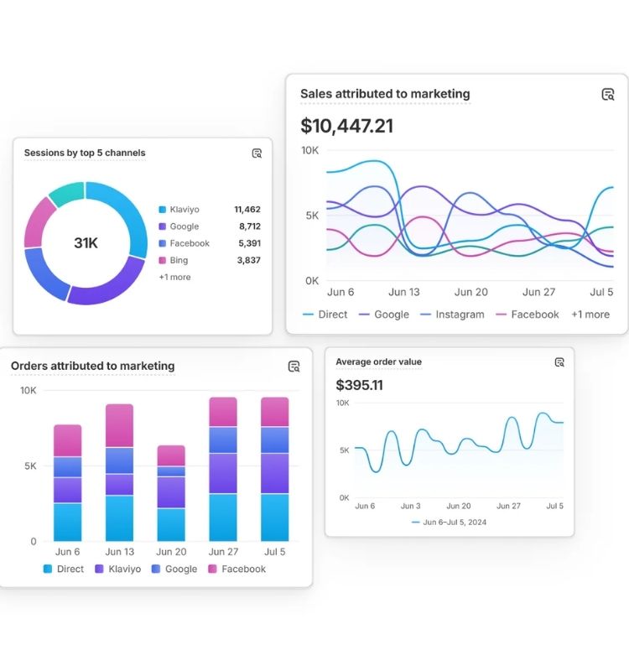The width and height of the screenshot is (629, 671).
Task: Open report icon on Sales attributed to marketing
Action: tap(608, 95)
